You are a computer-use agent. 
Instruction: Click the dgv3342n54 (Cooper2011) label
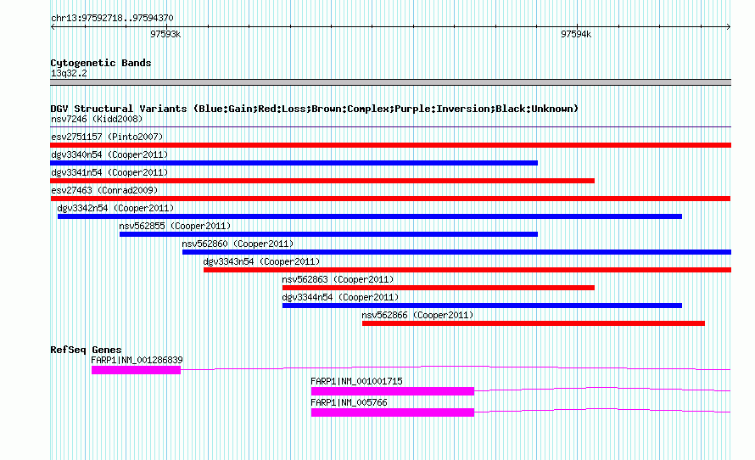coord(115,208)
